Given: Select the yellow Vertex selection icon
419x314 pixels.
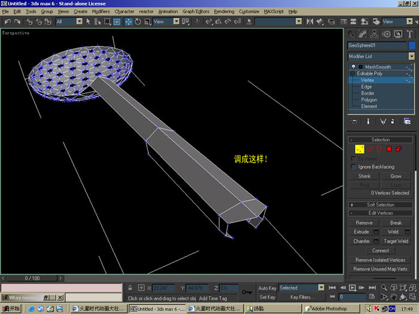Looking at the screenshot, I should pos(359,149).
